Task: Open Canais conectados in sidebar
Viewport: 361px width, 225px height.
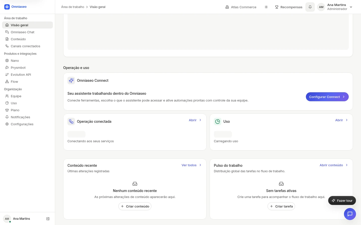Action: coord(28,46)
